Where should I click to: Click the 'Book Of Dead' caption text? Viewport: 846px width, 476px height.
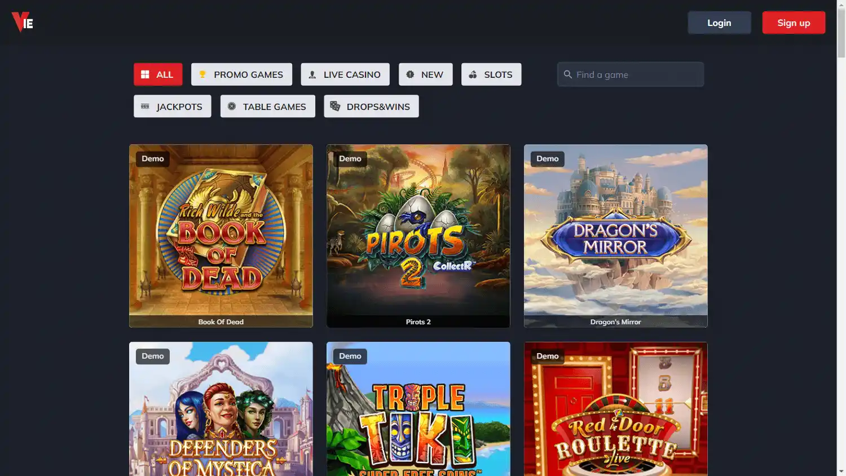(x=221, y=322)
